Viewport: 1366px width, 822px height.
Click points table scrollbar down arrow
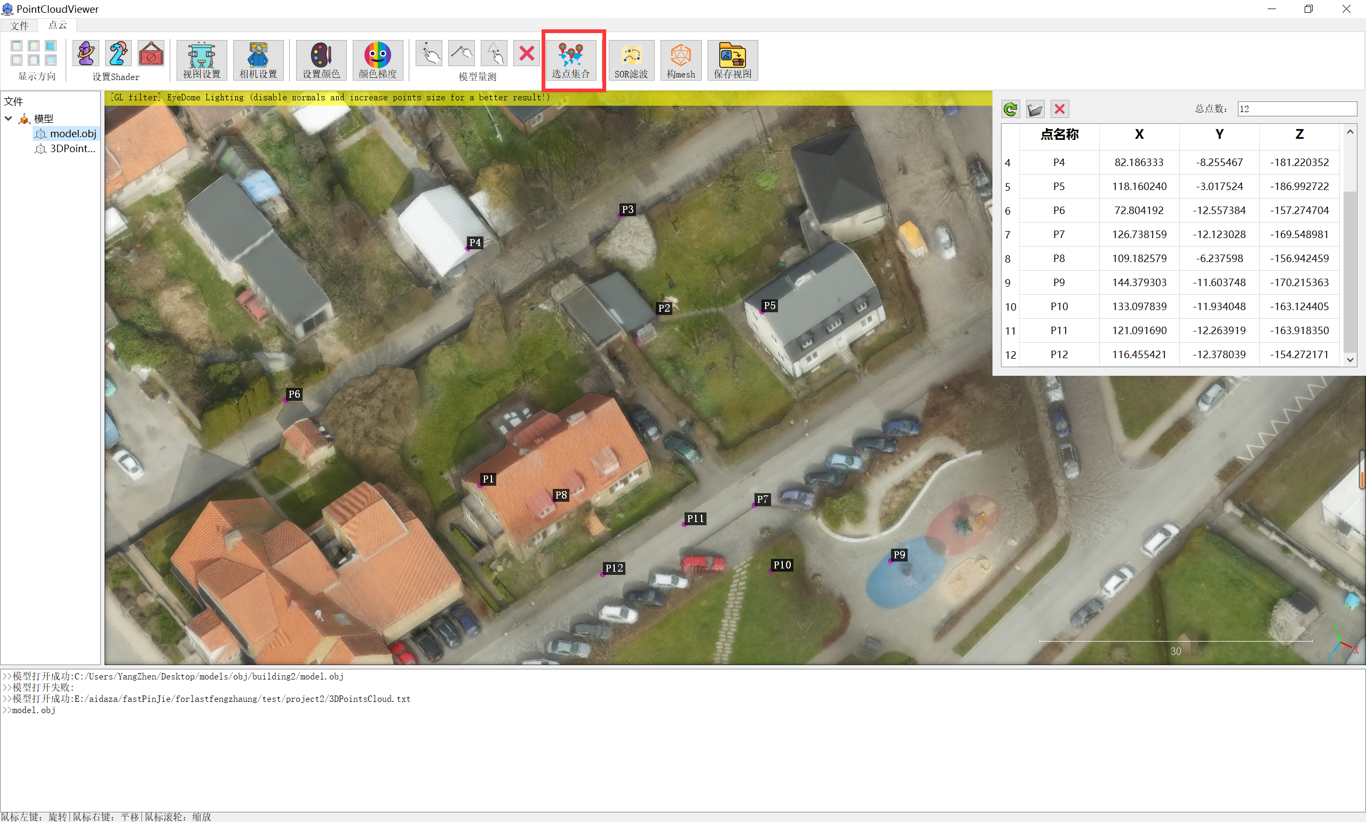pyautogui.click(x=1350, y=359)
